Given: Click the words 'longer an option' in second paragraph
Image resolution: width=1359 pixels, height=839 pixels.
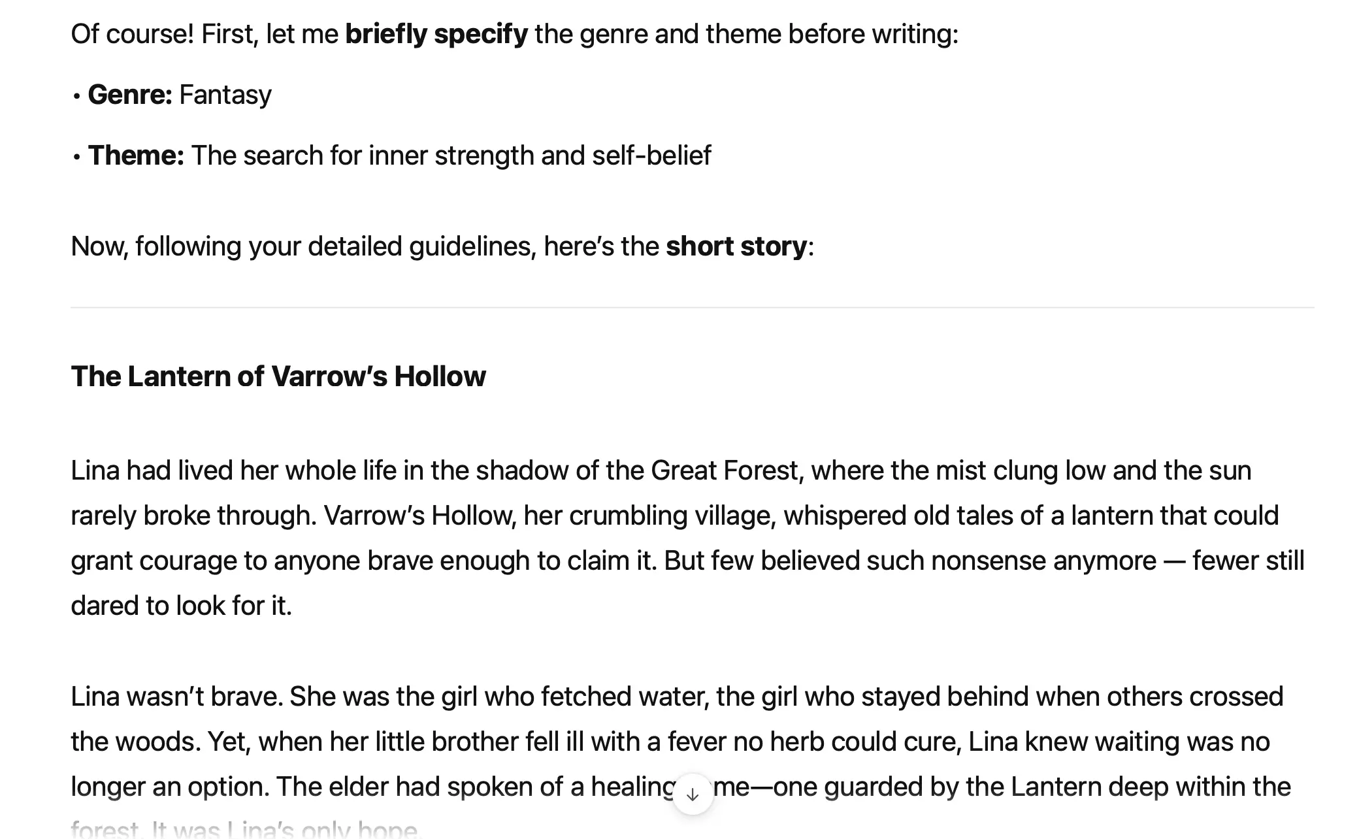Looking at the screenshot, I should point(170,787).
